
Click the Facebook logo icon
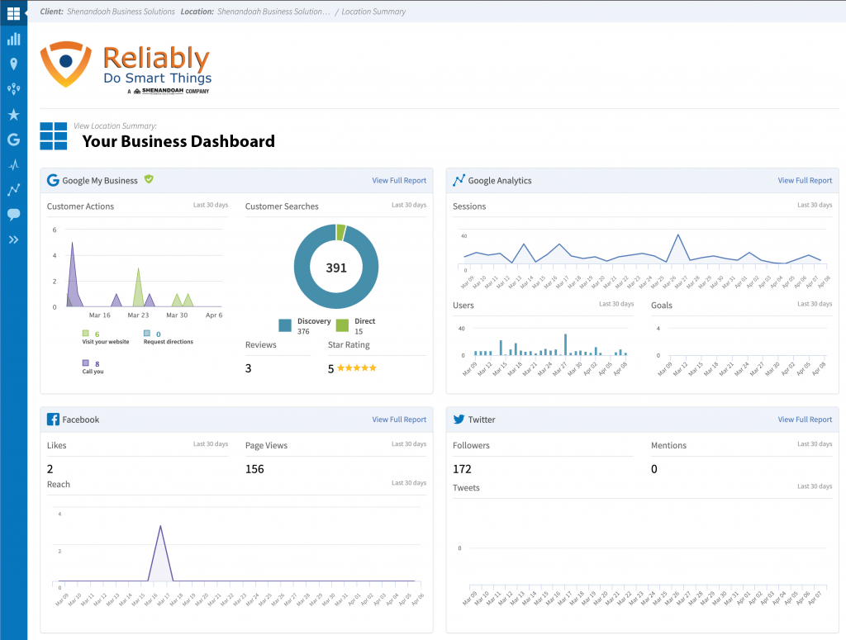53,419
